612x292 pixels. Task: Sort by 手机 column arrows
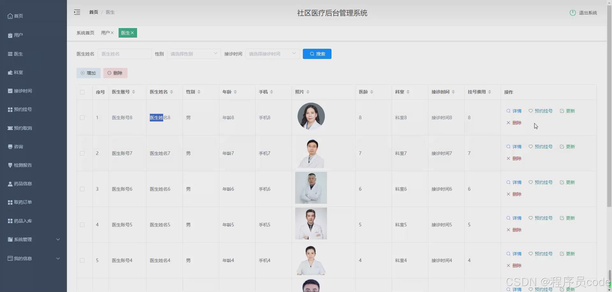pyautogui.click(x=272, y=92)
